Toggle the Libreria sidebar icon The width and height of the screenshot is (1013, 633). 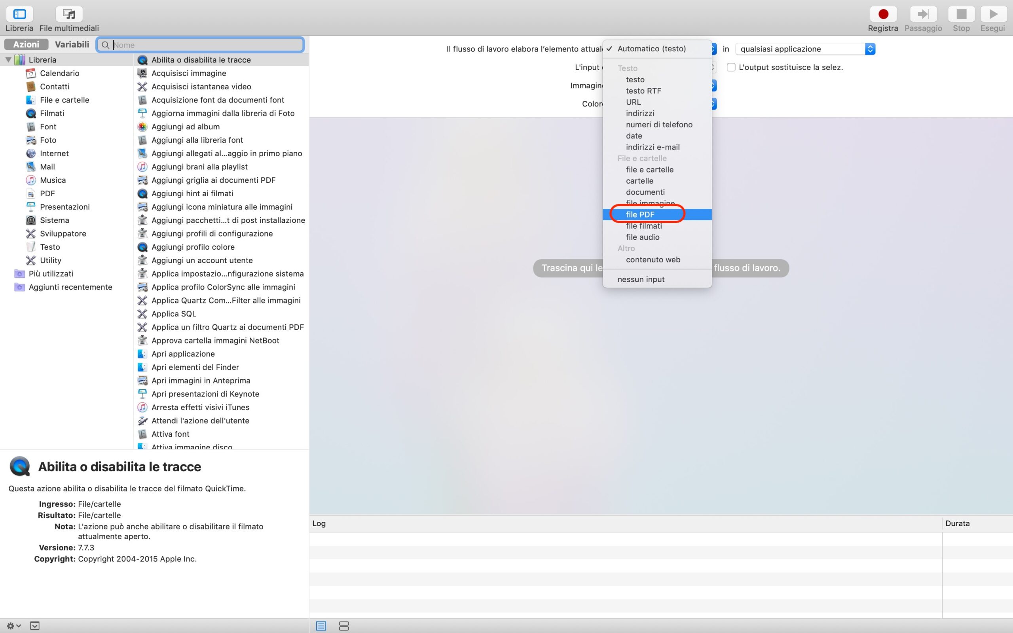tap(19, 15)
